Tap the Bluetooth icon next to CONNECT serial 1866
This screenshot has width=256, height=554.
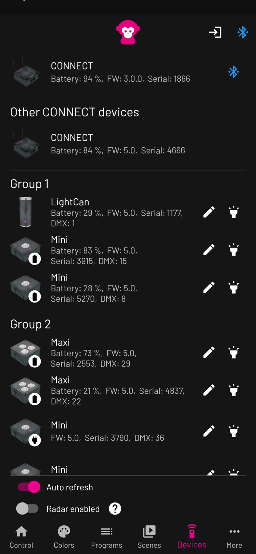234,72
